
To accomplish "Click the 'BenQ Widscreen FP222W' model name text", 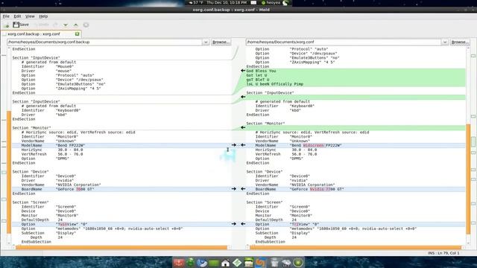I will (x=316, y=146).
